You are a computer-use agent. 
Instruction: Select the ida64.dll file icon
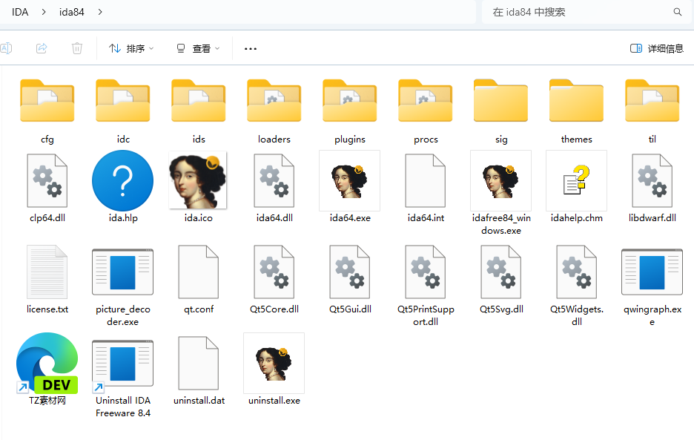tap(274, 181)
